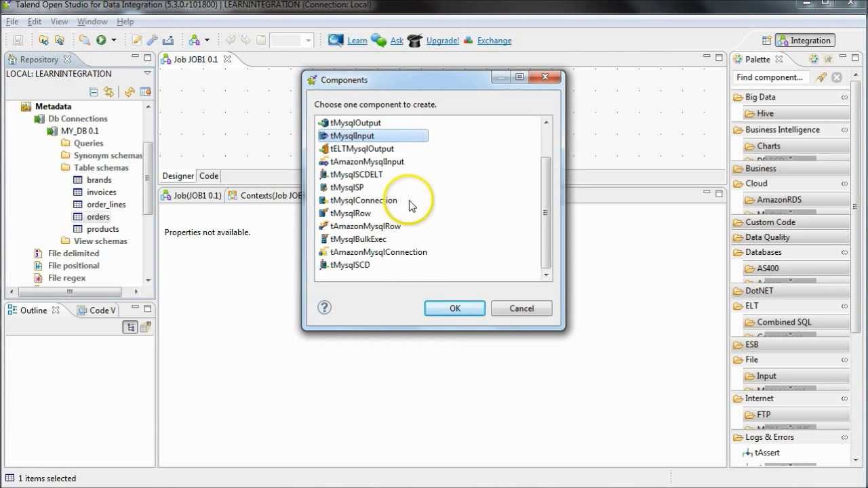Open the Edit menu
868x488 pixels.
pyautogui.click(x=35, y=22)
